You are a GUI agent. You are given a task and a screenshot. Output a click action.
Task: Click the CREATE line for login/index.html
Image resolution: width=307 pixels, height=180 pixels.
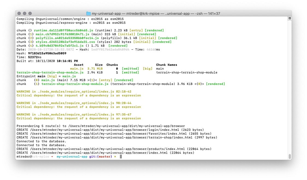pos(110,130)
